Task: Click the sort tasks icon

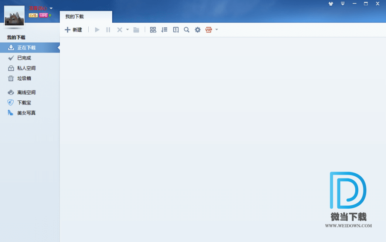Action: [x=164, y=30]
